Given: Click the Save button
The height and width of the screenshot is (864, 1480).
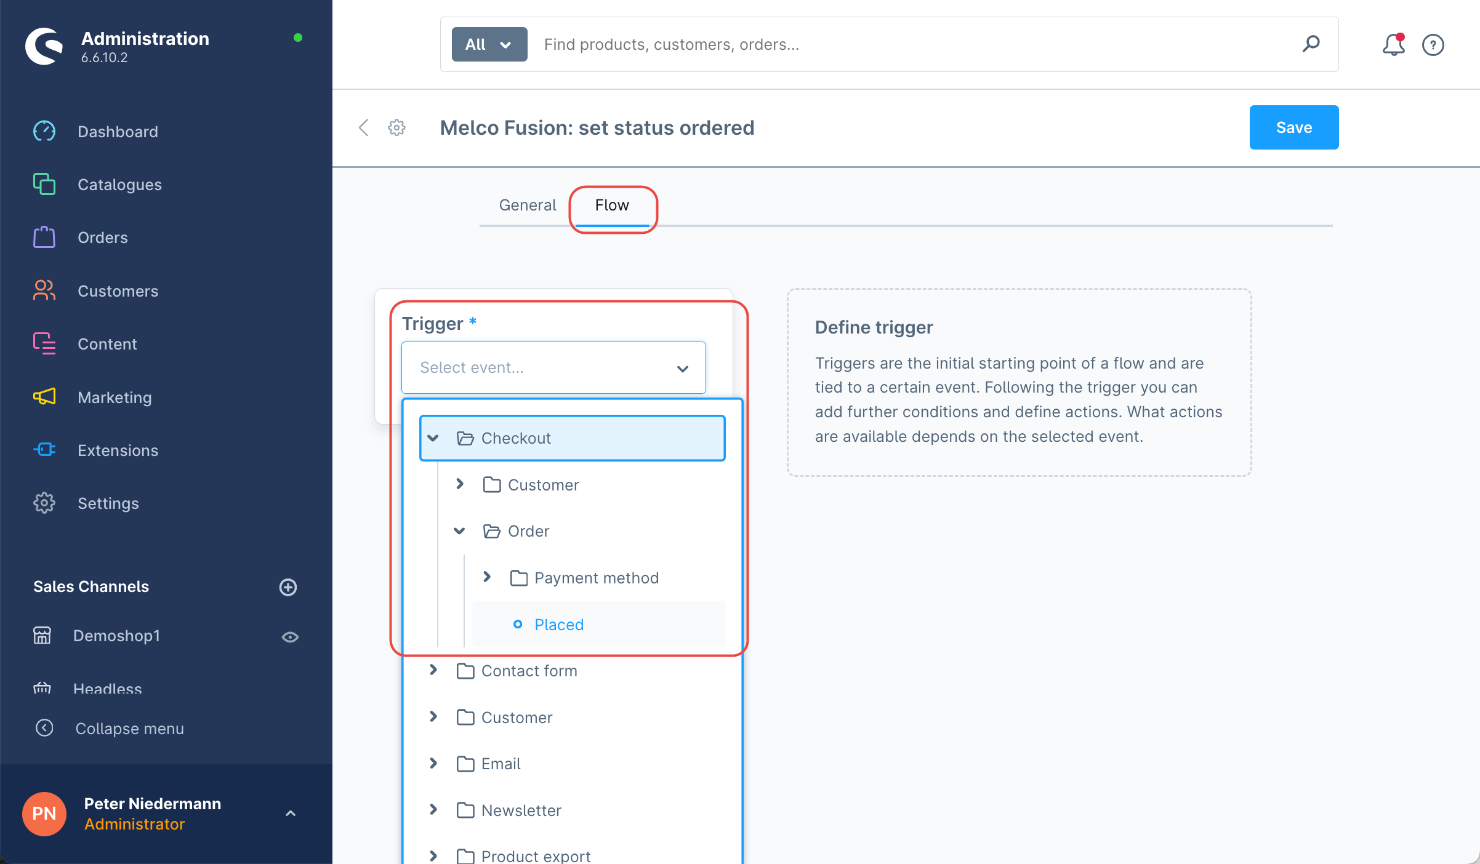Looking at the screenshot, I should click(1294, 127).
